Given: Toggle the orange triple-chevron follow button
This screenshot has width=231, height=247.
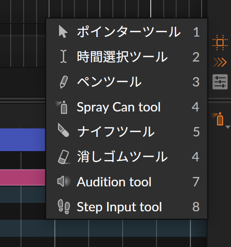Looking at the screenshot, I should [220, 62].
